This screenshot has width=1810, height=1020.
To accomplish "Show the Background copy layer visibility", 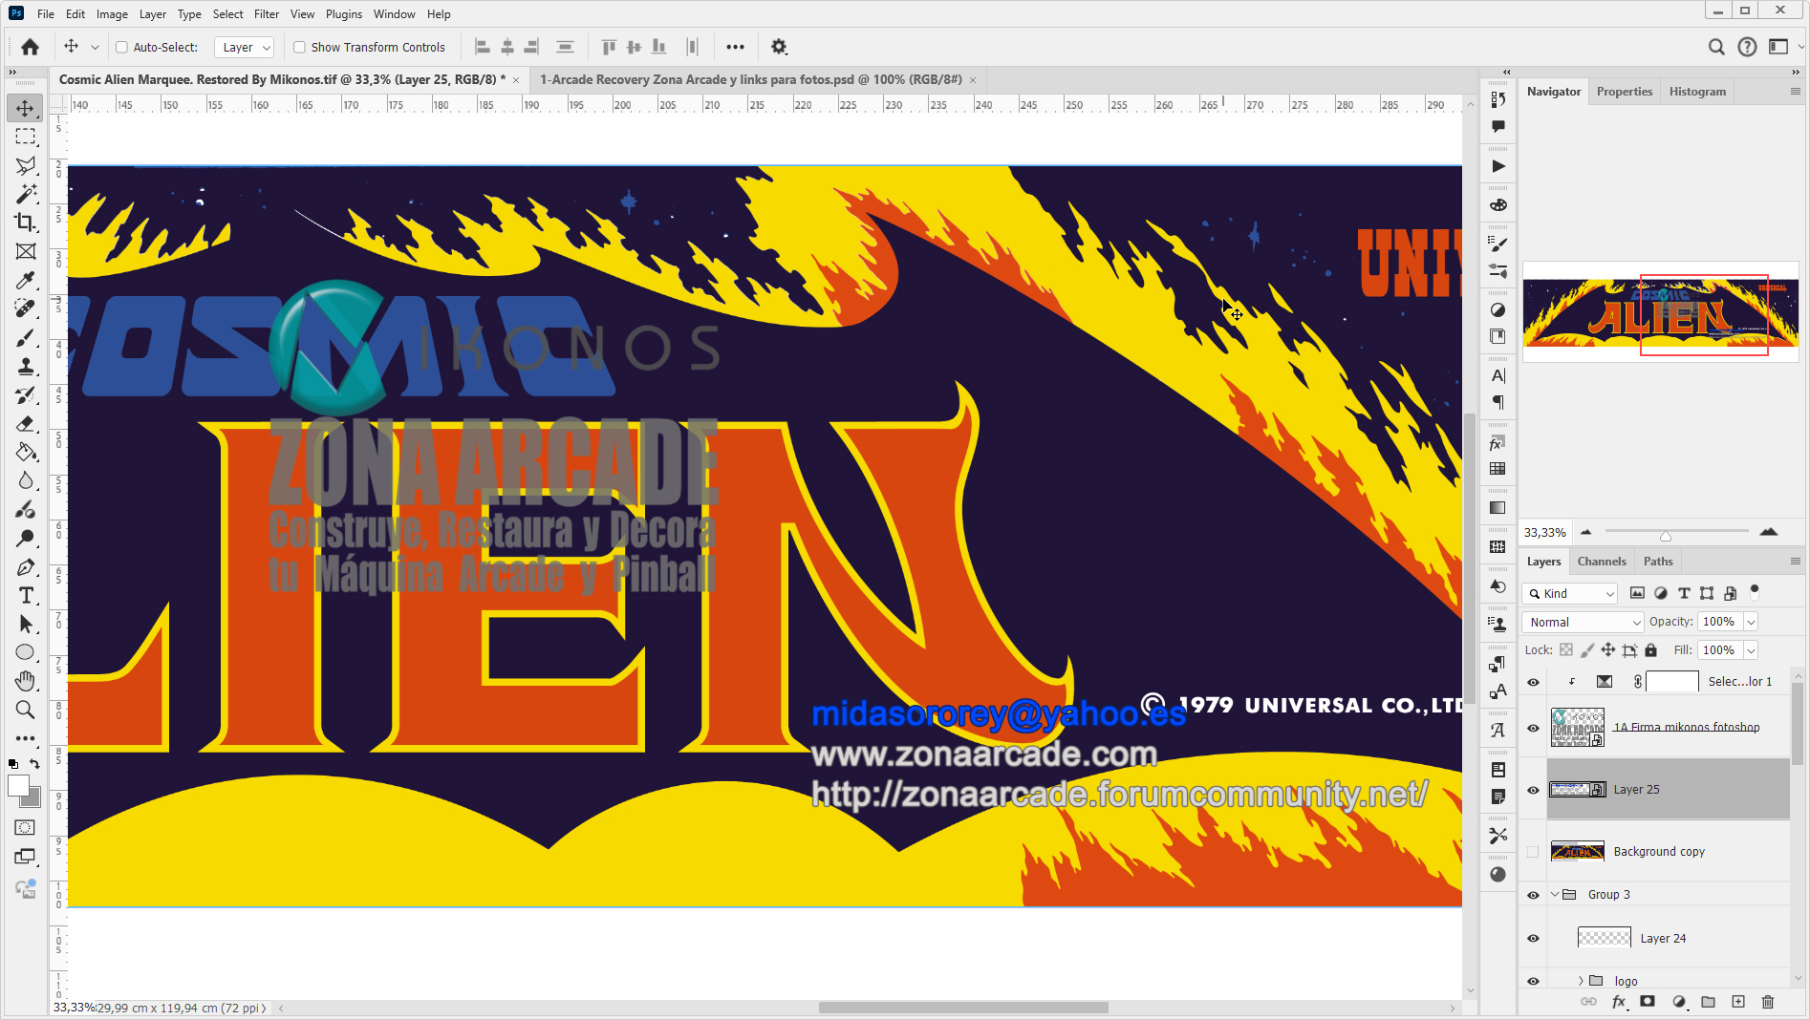I will (x=1533, y=851).
